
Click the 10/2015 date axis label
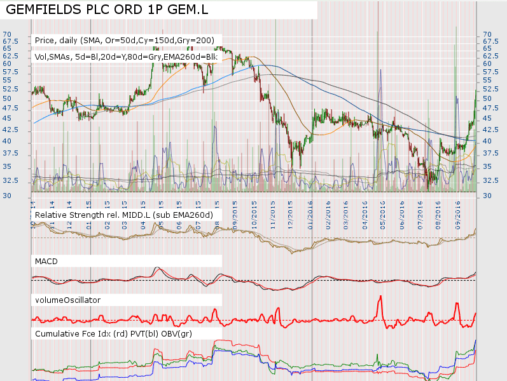tap(254, 215)
